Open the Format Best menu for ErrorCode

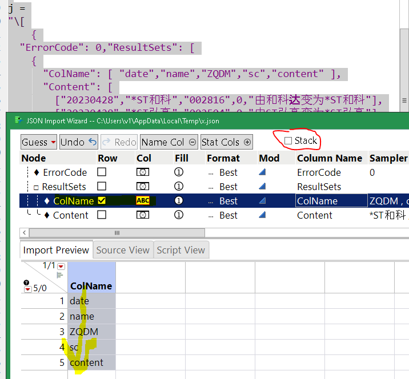click(x=223, y=172)
